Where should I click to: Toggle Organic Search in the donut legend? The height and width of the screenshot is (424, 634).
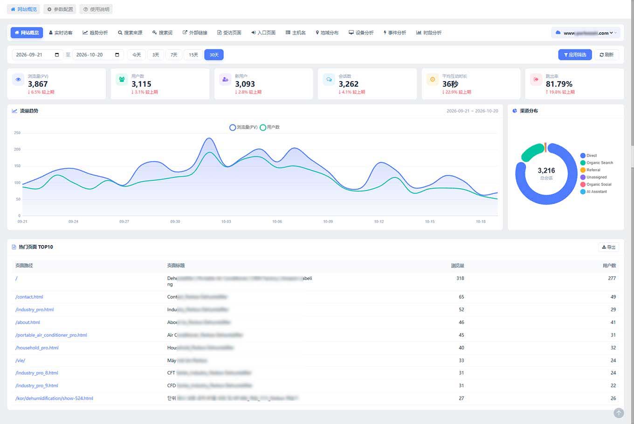click(597, 163)
